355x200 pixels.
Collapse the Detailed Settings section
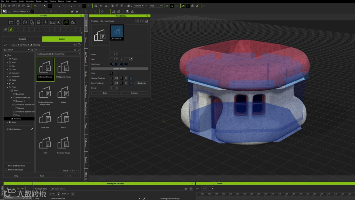pos(92,69)
